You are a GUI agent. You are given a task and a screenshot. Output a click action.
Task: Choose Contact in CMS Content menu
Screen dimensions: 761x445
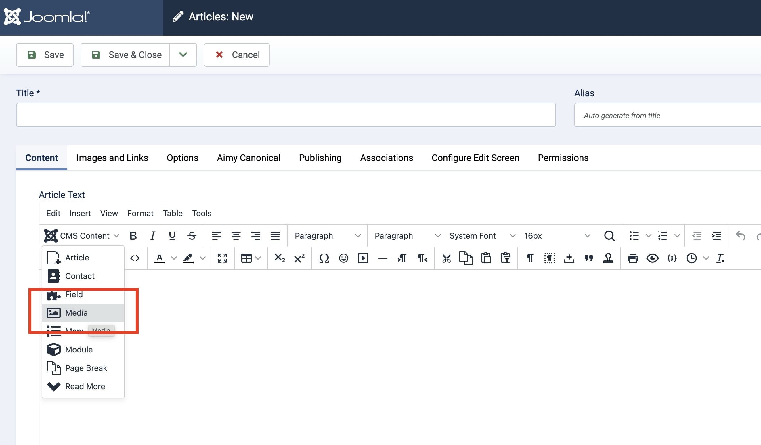83,276
